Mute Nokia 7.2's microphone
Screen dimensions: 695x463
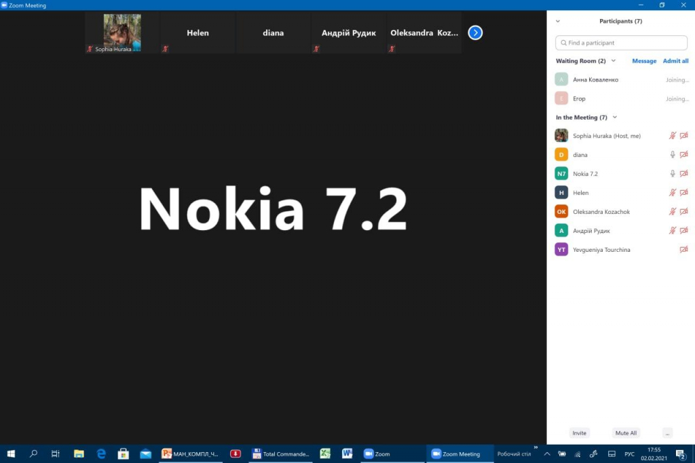pos(673,174)
